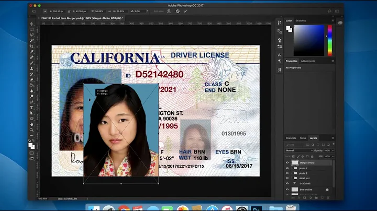This screenshot has height=211, width=377.
Task: Cancel the transform in options bar
Action: coord(178,11)
